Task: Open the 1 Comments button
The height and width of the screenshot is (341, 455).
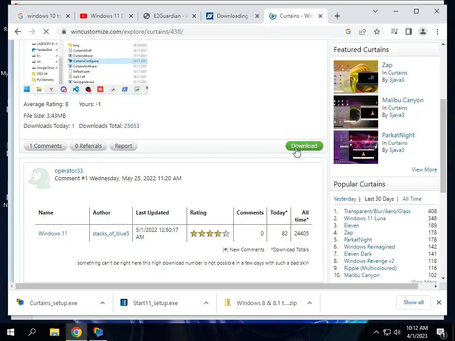Action: click(46, 146)
